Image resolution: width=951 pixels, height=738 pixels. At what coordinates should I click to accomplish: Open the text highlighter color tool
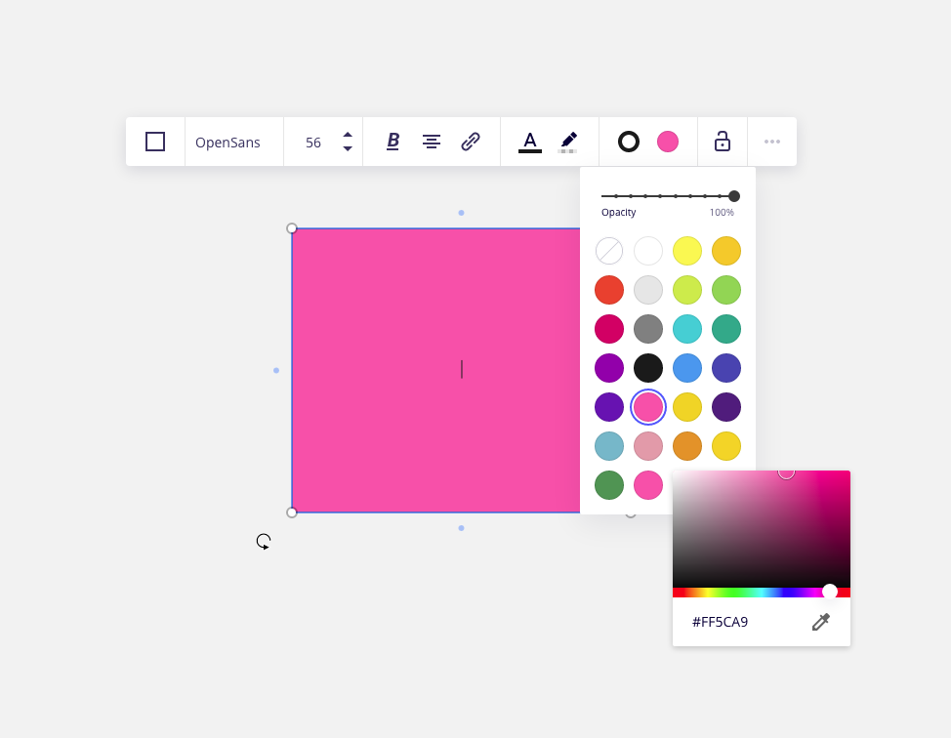click(568, 143)
